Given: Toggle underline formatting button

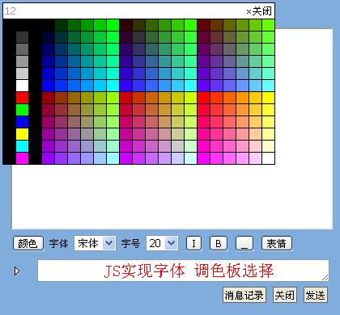Looking at the screenshot, I should click(244, 243).
